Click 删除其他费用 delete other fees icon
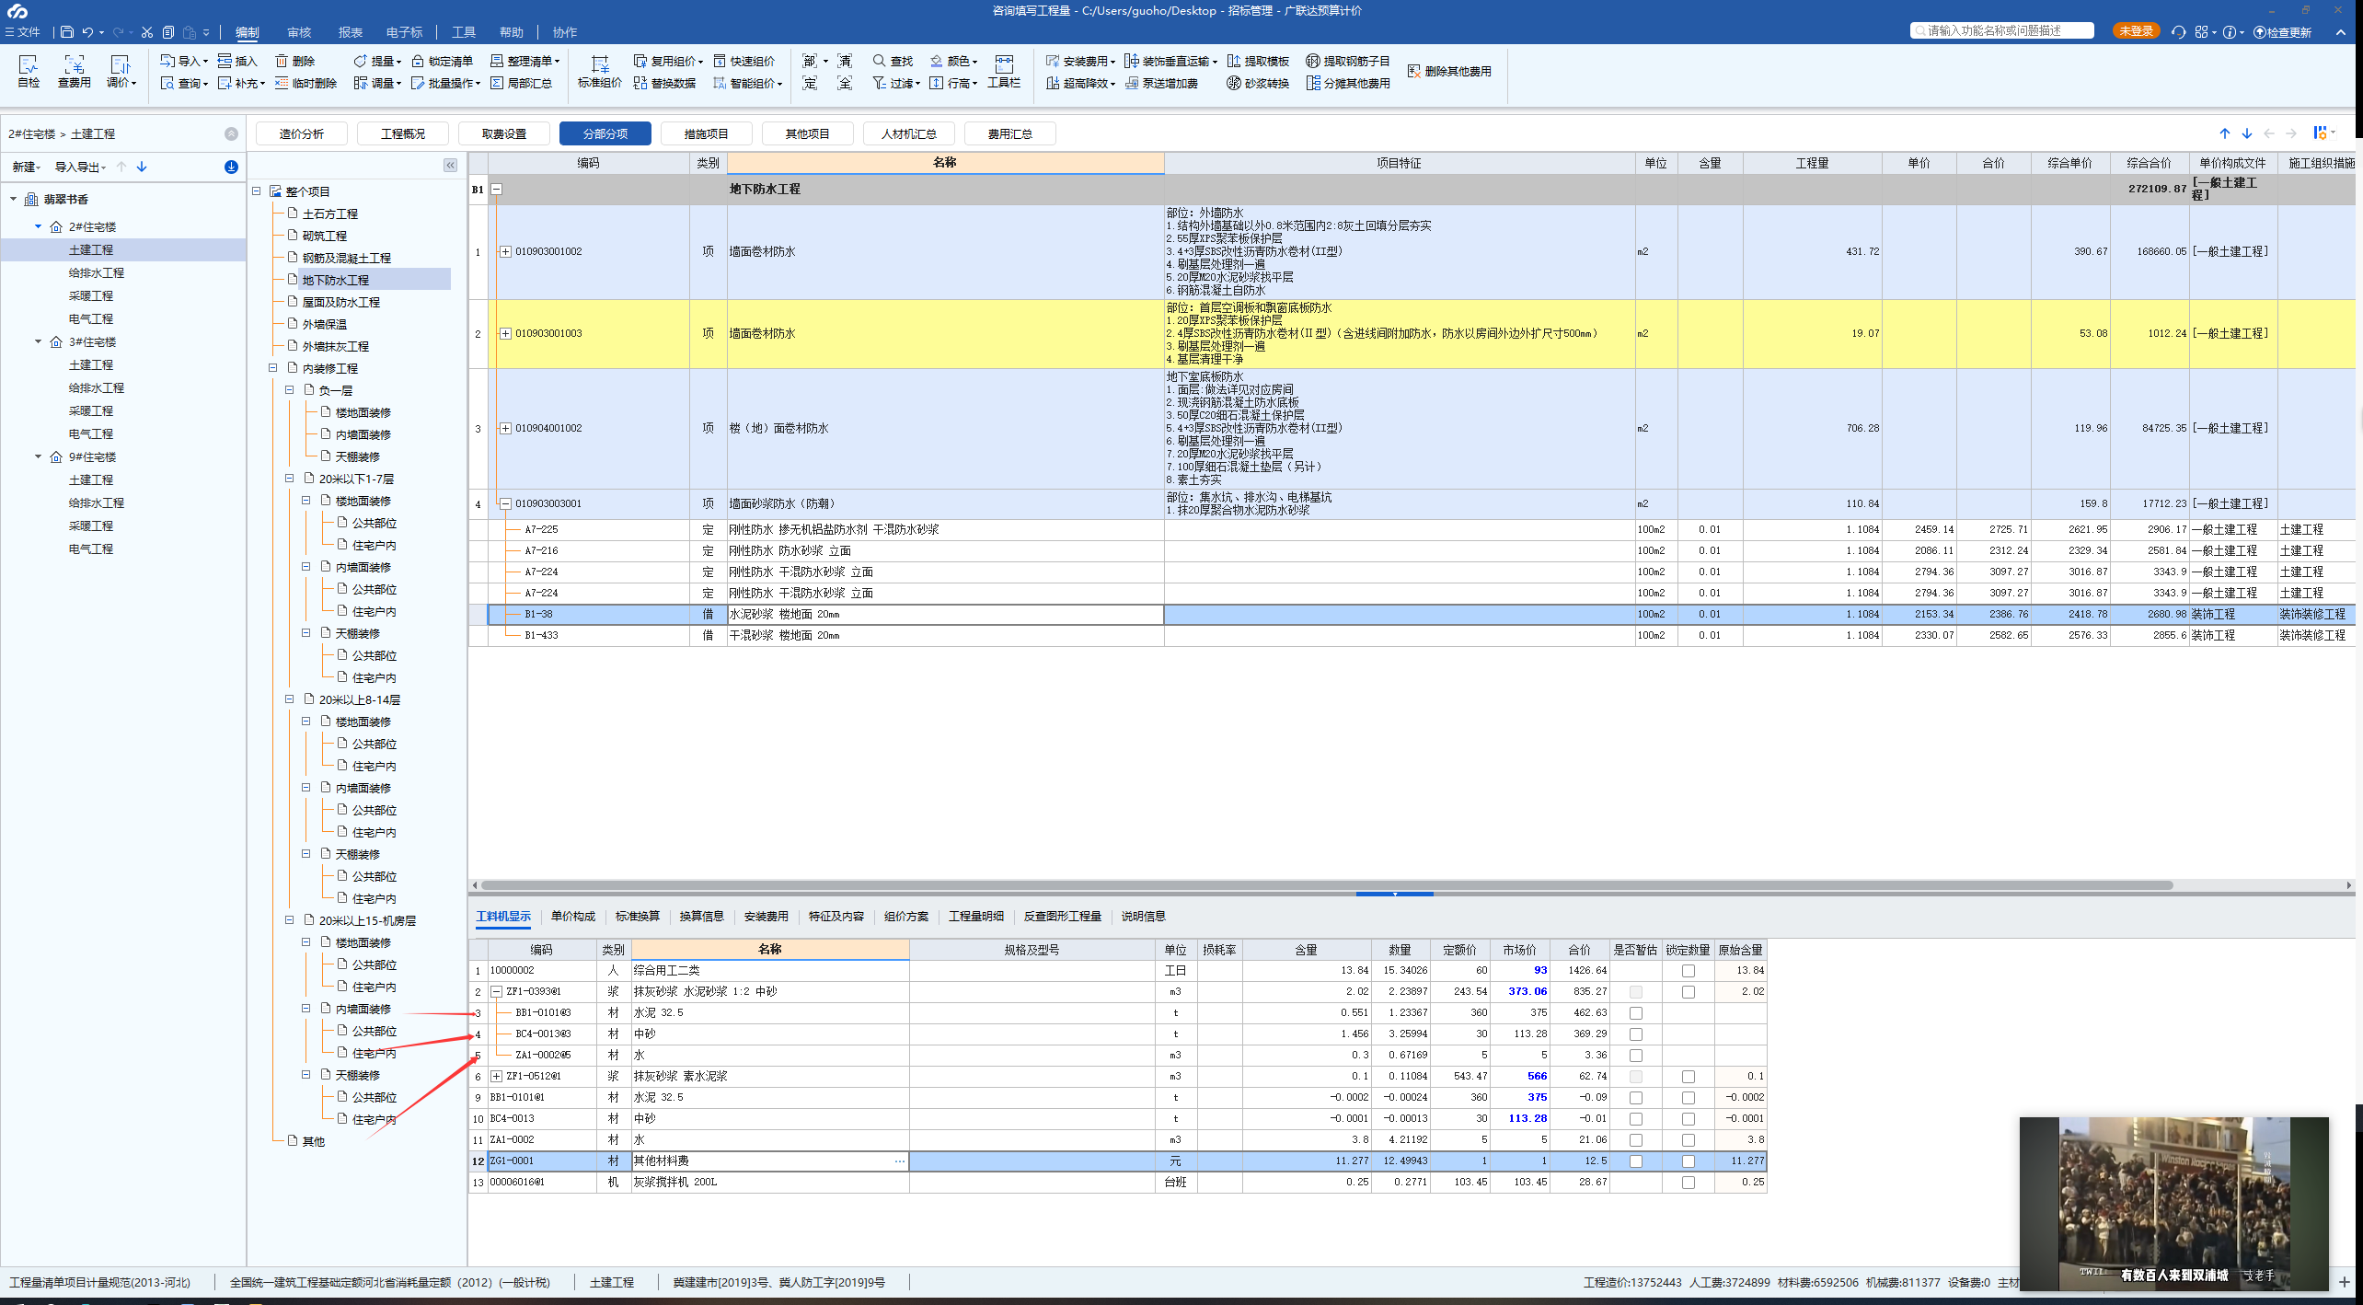Screen dimensions: 2363x1305 (1414, 71)
